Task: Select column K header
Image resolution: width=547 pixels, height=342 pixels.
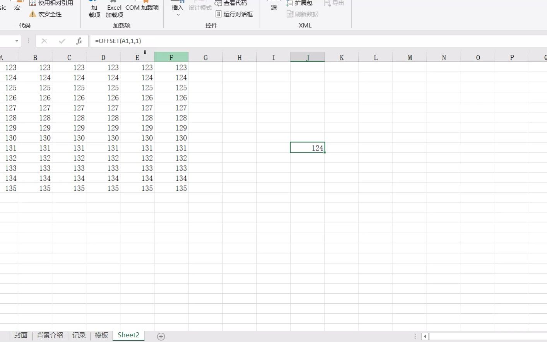Action: click(x=342, y=57)
